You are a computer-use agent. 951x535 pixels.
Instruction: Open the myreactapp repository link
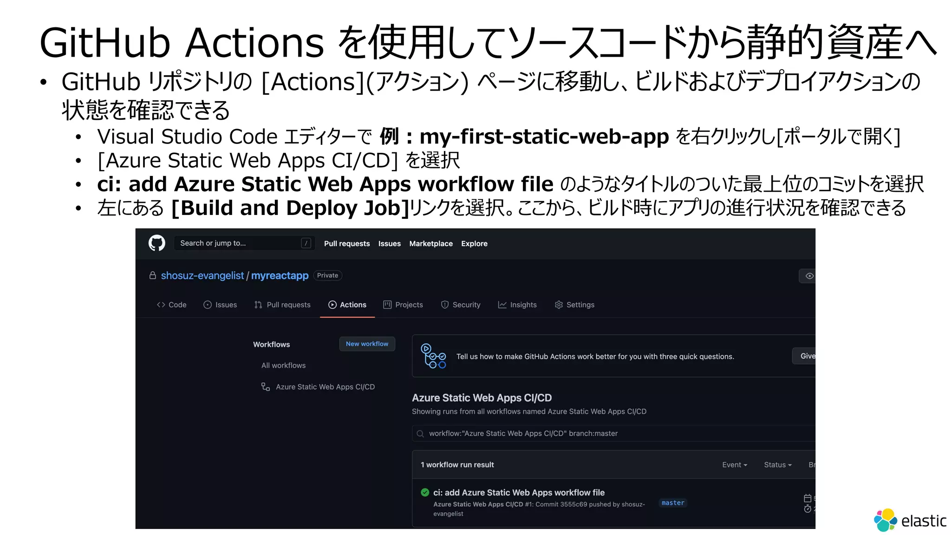coord(280,275)
